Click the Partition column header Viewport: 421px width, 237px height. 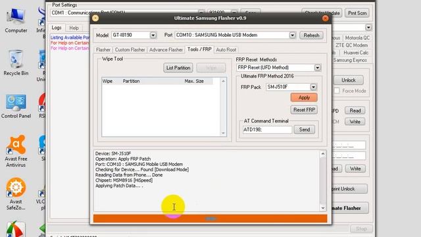click(x=131, y=81)
